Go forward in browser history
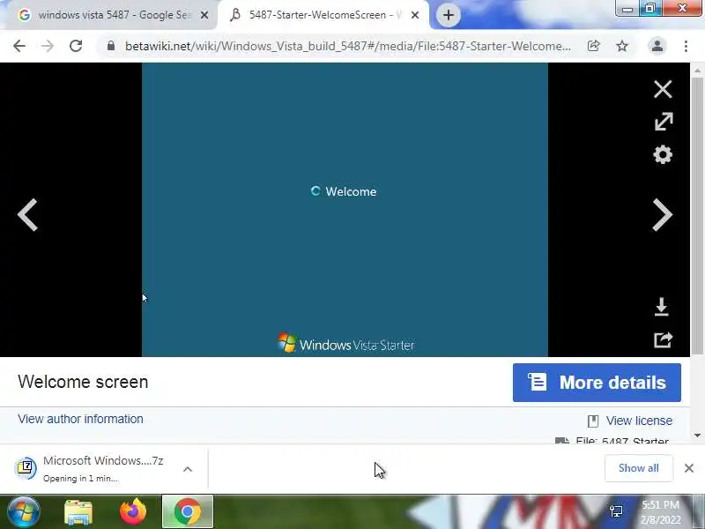705x529 pixels. pos(48,46)
